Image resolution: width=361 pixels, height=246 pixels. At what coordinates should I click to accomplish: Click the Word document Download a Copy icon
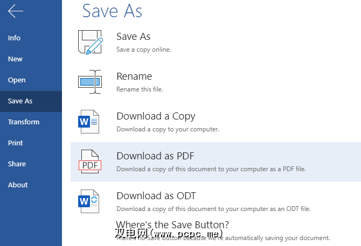click(89, 122)
